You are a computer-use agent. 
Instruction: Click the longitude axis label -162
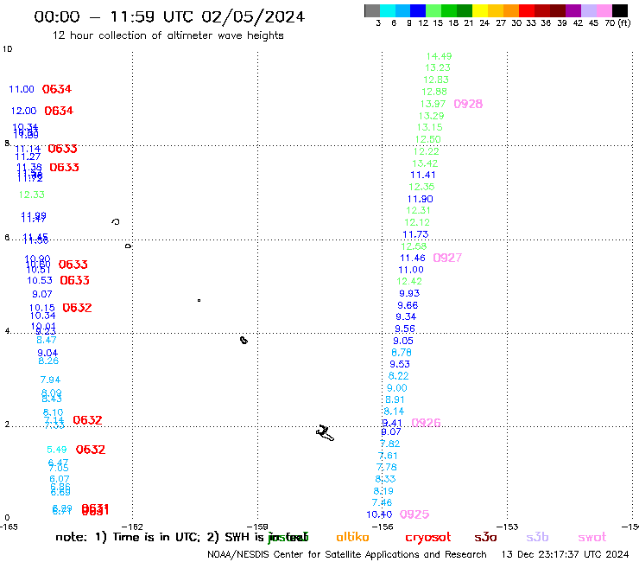pos(132,527)
